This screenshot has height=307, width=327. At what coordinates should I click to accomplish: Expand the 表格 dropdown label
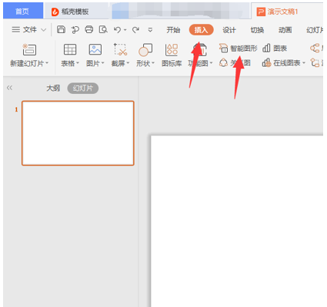pos(70,63)
